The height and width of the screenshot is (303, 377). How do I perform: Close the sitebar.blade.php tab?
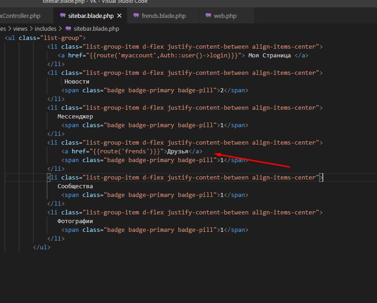pos(119,16)
